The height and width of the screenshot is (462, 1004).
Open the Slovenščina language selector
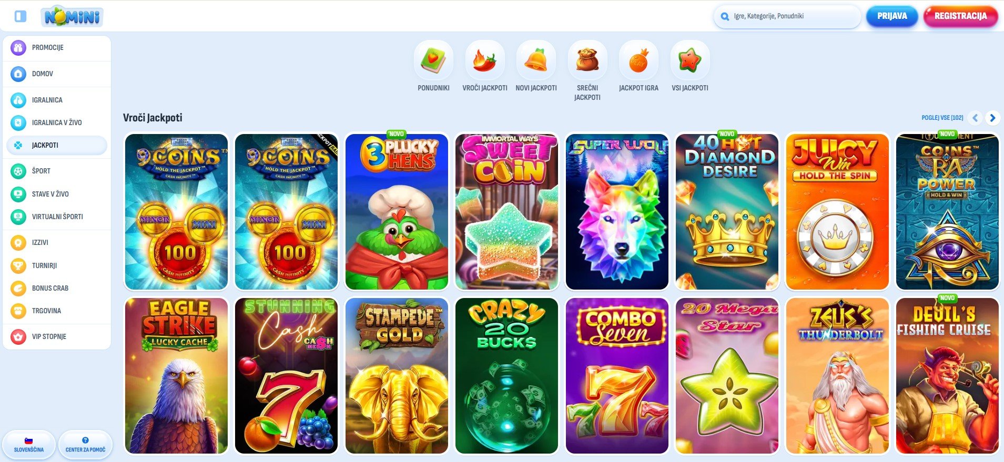29,445
